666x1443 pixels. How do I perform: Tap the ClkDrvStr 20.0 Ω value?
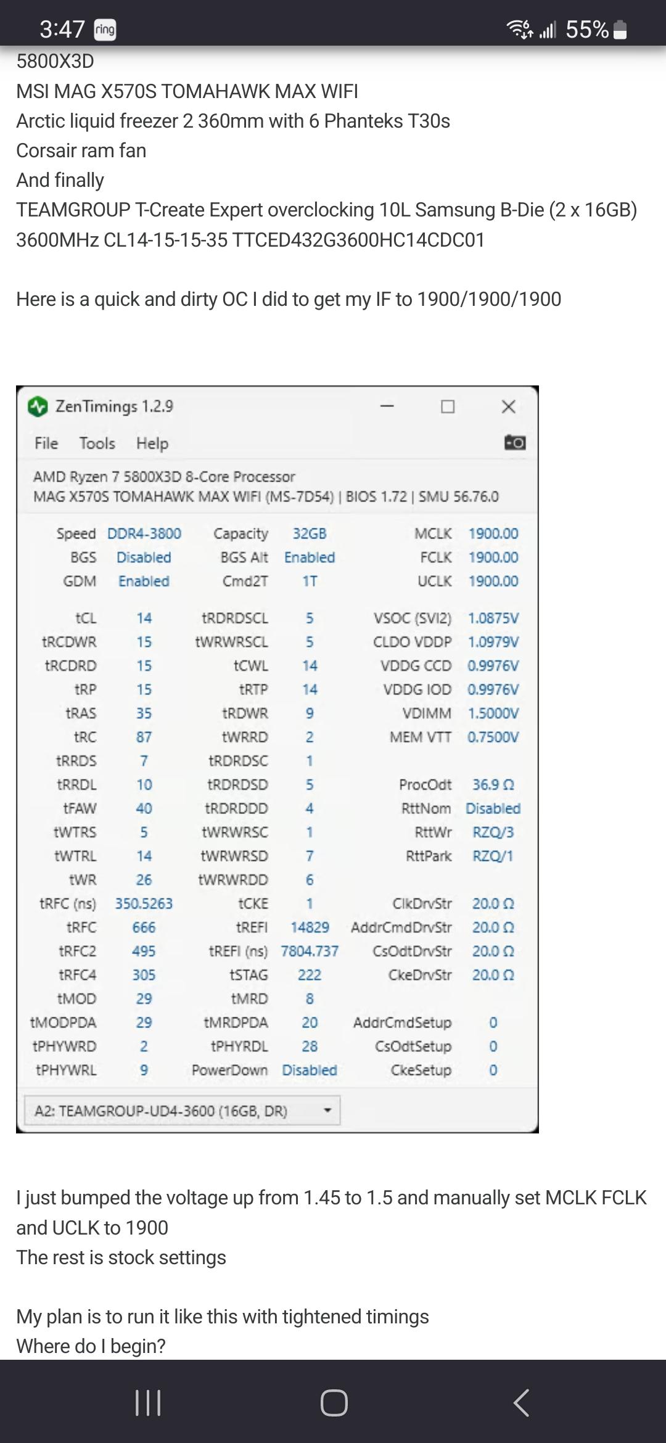click(493, 903)
